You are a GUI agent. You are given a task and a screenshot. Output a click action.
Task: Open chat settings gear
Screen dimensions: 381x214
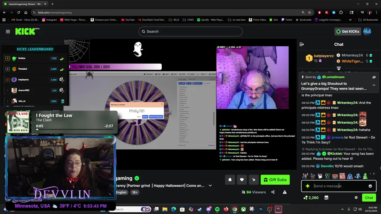click(356, 198)
